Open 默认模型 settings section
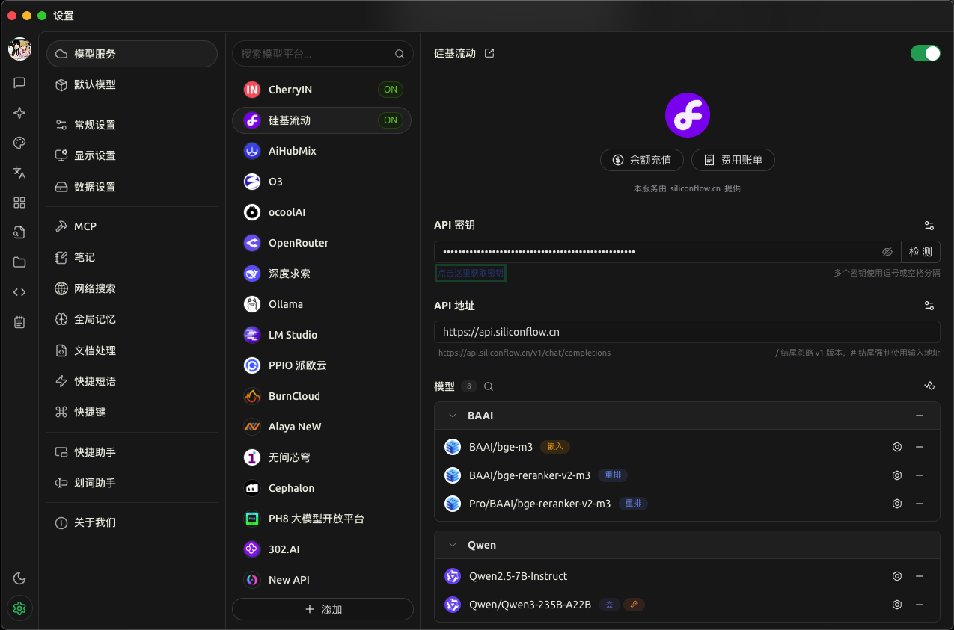The width and height of the screenshot is (954, 630). click(x=132, y=84)
